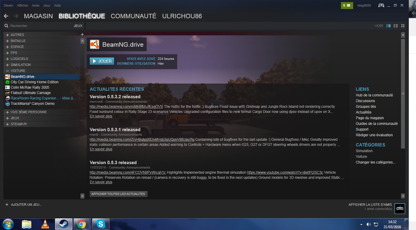Open Windows Start menu
The width and height of the screenshot is (416, 230).
(x=8, y=224)
